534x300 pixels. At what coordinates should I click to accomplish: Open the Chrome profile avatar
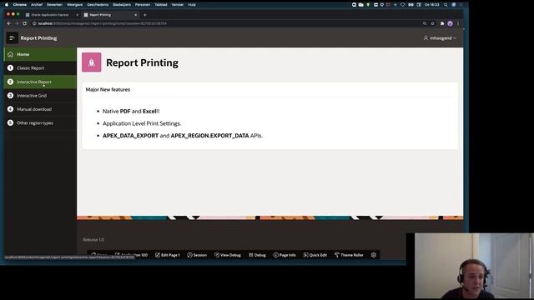point(451,23)
